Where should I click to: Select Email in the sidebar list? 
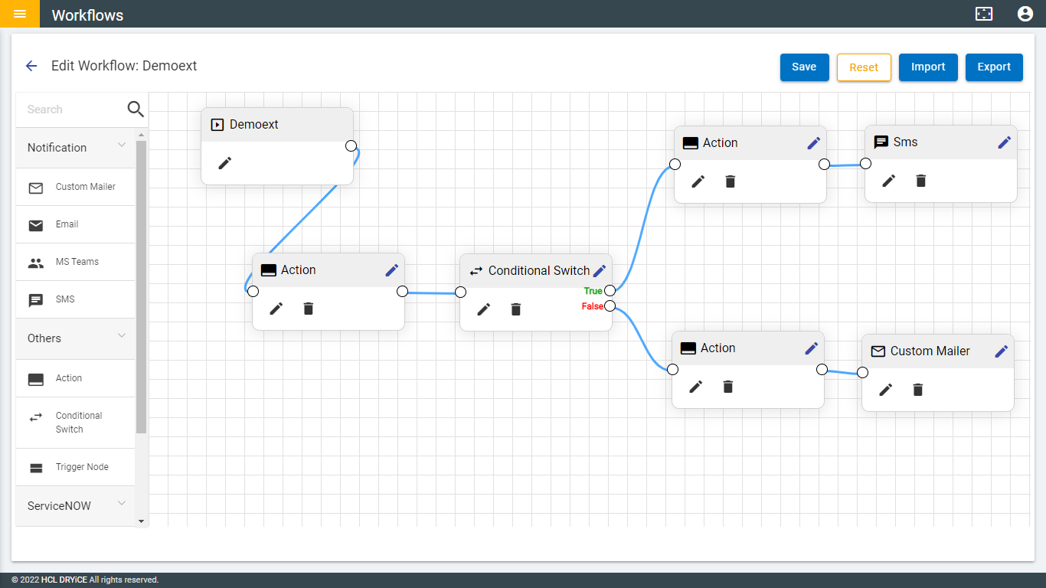[x=75, y=225]
